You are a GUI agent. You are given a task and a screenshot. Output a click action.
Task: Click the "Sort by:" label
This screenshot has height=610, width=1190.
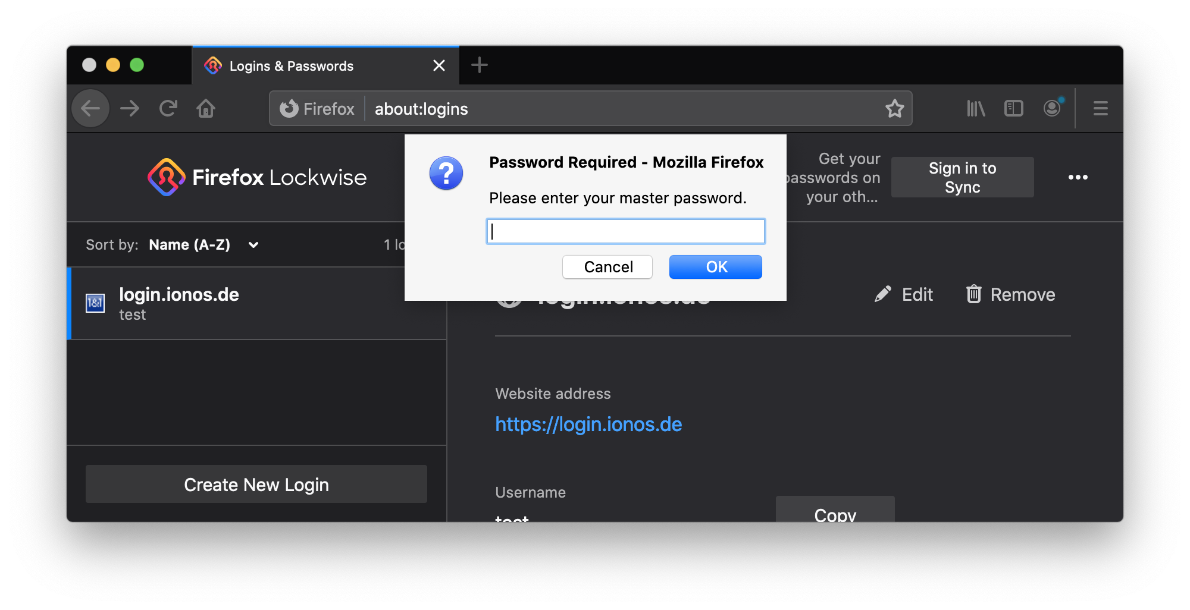coord(112,245)
